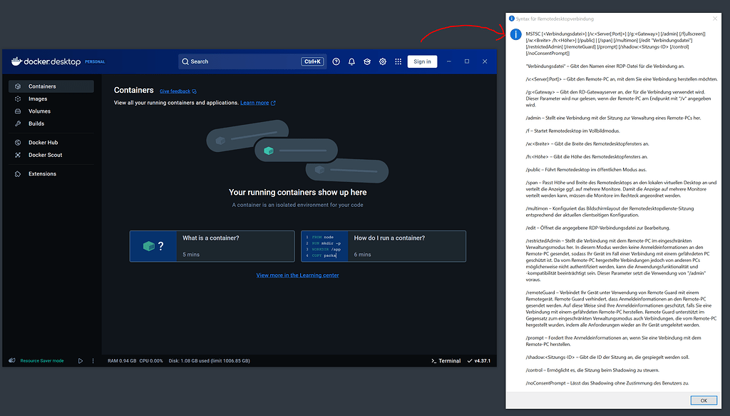Open the 'What is a container?' card
This screenshot has width=730, height=416.
[211, 246]
